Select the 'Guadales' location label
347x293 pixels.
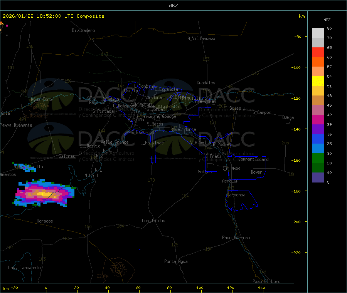point(206,83)
